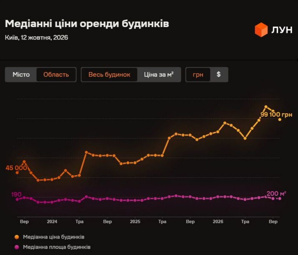Click the ЛУН orange cube logo
This screenshot has width=298, height=255.
(261, 30)
